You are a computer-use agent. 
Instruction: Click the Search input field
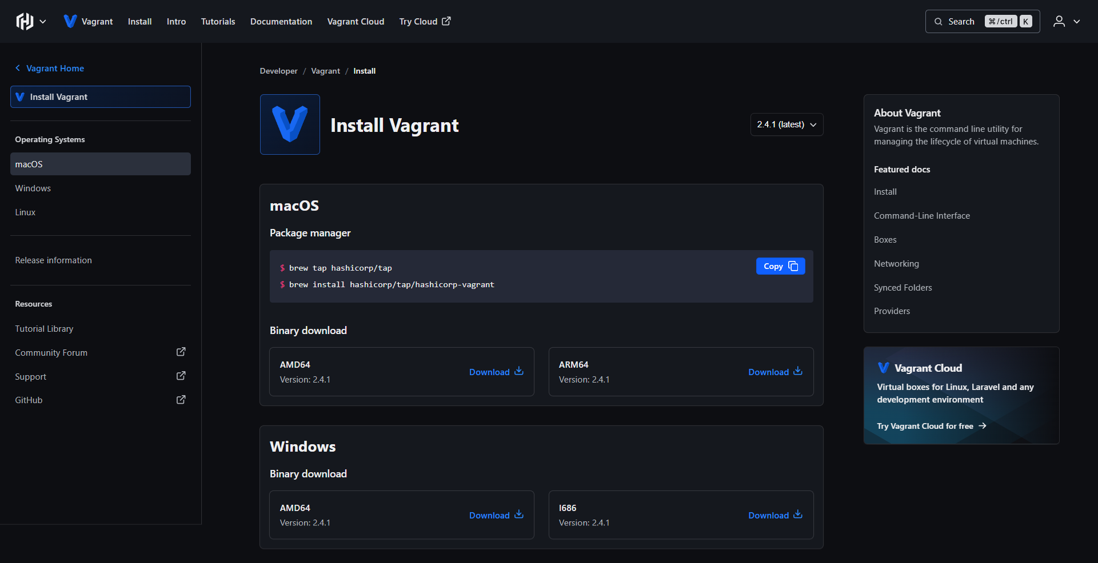click(x=983, y=22)
